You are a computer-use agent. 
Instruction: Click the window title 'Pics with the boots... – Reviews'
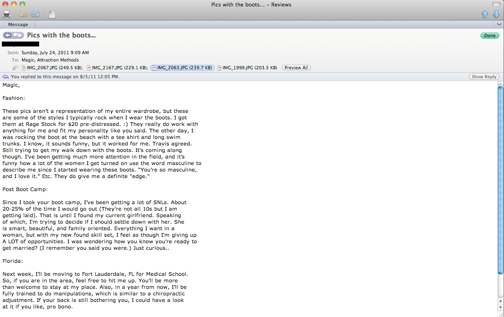click(251, 4)
